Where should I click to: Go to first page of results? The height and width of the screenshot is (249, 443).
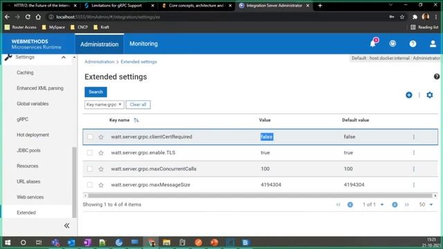pyautogui.click(x=338, y=205)
